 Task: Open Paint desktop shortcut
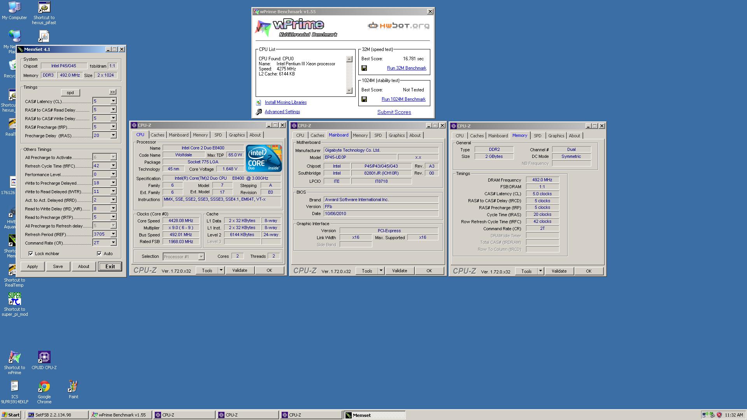(x=73, y=389)
